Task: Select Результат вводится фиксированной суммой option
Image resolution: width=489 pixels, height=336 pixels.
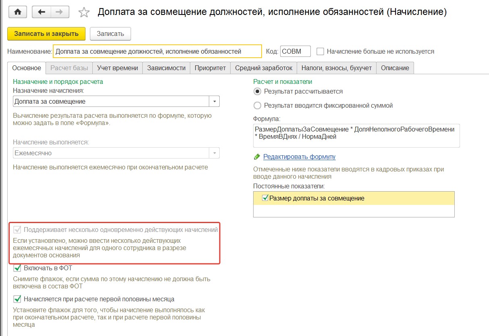Action: tap(257, 106)
